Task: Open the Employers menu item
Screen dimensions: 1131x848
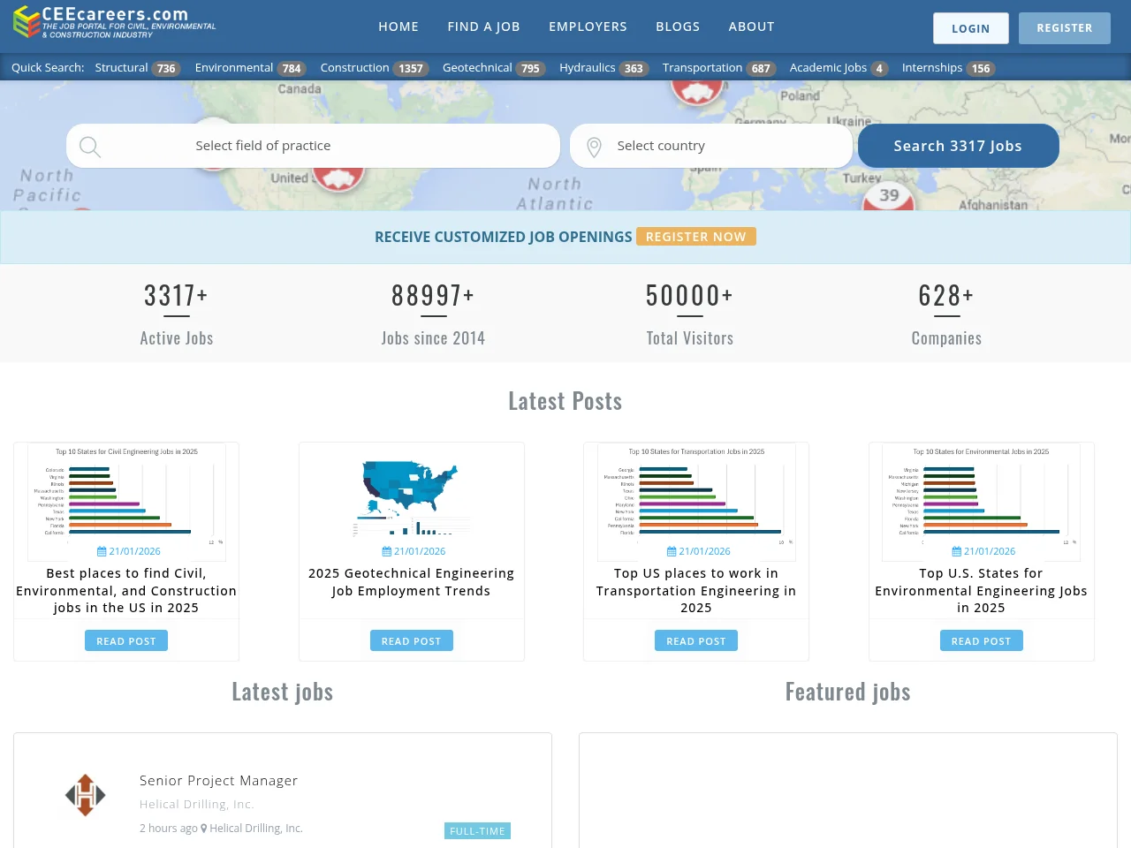Action: [588, 26]
